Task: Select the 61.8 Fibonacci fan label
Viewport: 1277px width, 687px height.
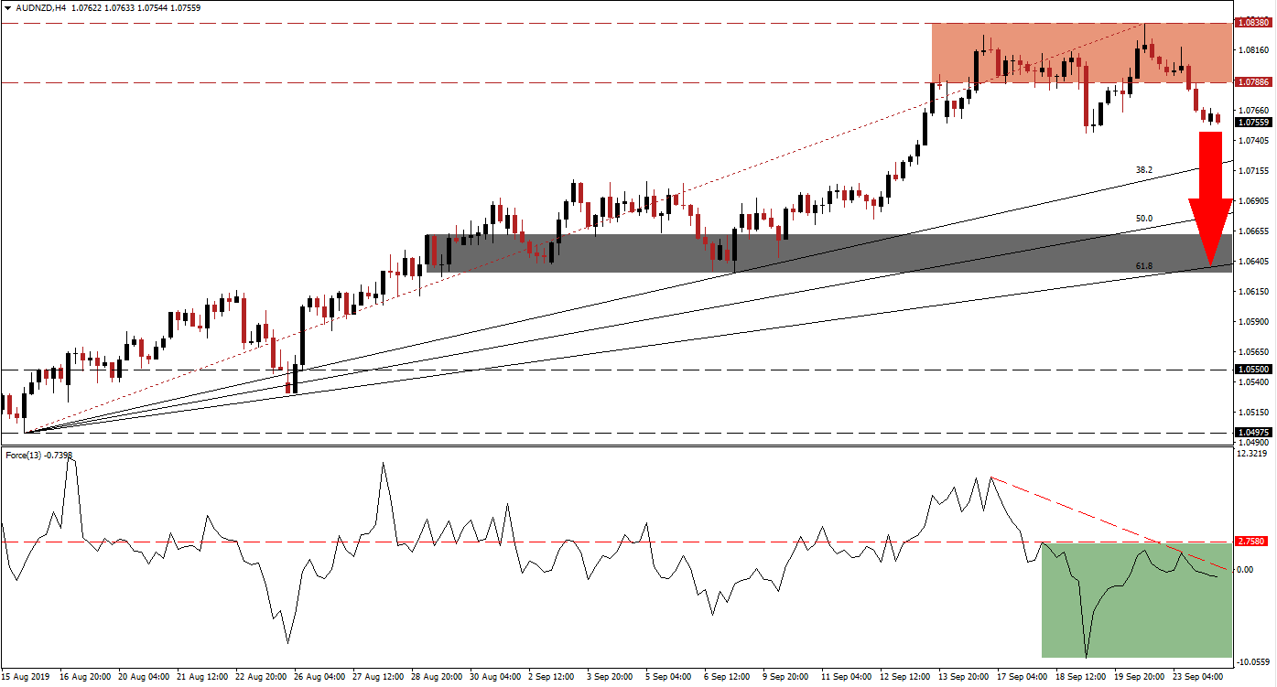Action: [x=1143, y=265]
